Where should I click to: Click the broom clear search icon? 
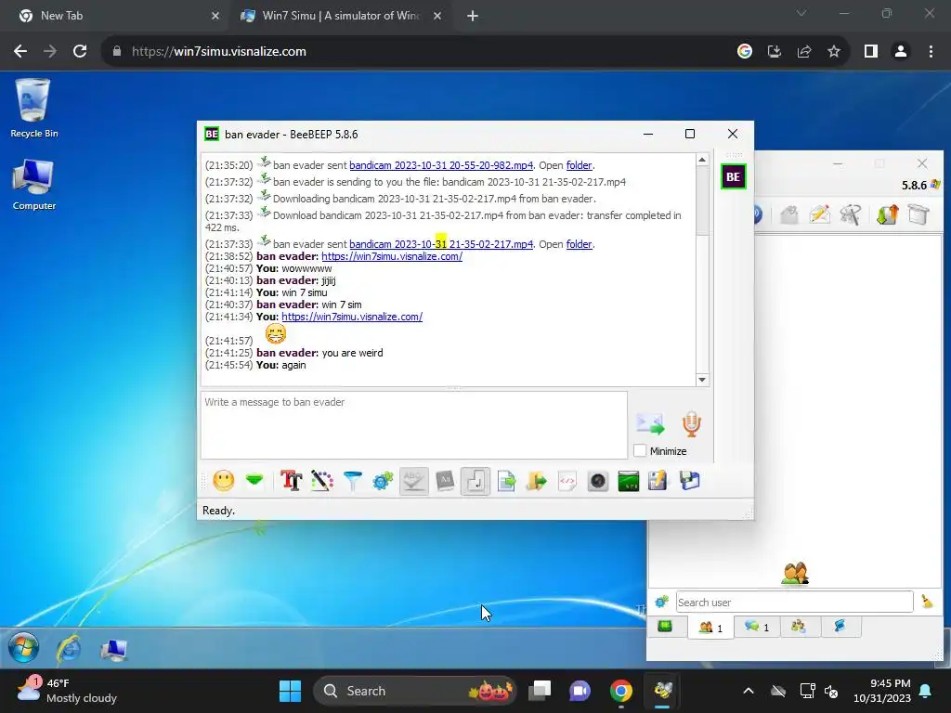pyautogui.click(x=928, y=602)
